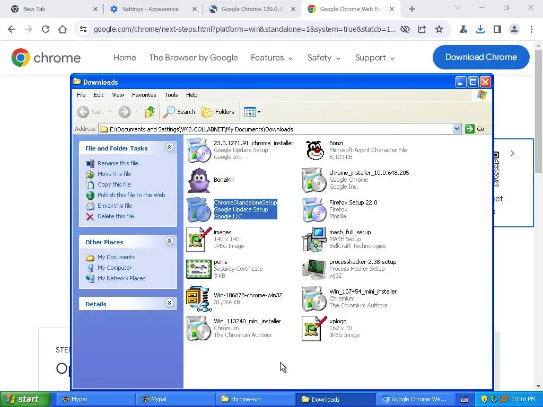Open the Edit menu in Downloads window
Image resolution: width=543 pixels, height=407 pixels.
point(99,95)
